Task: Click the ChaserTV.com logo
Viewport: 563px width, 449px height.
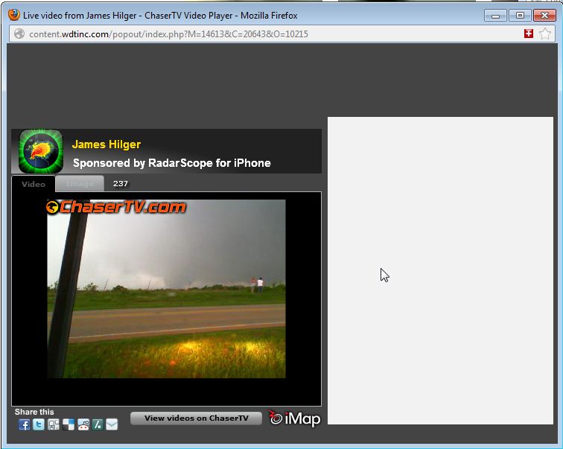Action: [x=116, y=207]
